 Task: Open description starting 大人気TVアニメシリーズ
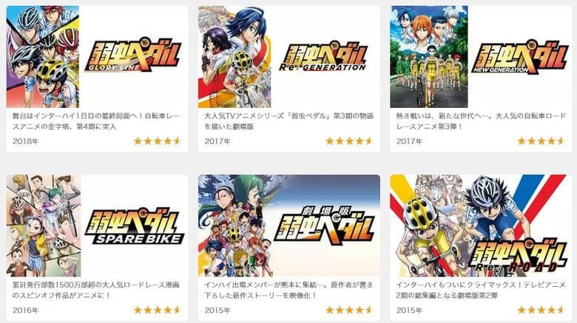(x=288, y=121)
